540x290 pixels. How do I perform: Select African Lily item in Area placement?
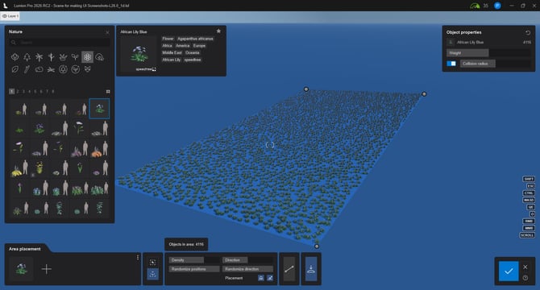(21, 269)
